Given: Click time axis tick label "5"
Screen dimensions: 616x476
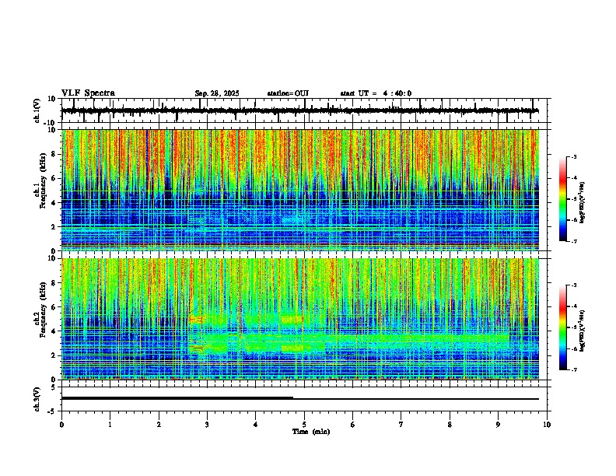Looking at the screenshot, I should (x=304, y=425).
